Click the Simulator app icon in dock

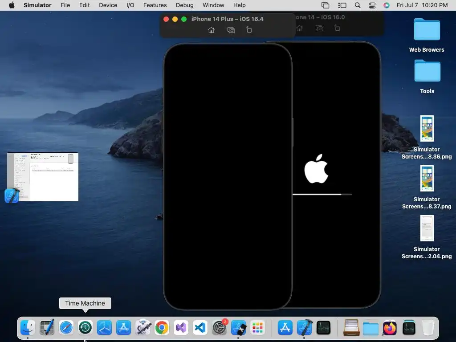point(239,328)
